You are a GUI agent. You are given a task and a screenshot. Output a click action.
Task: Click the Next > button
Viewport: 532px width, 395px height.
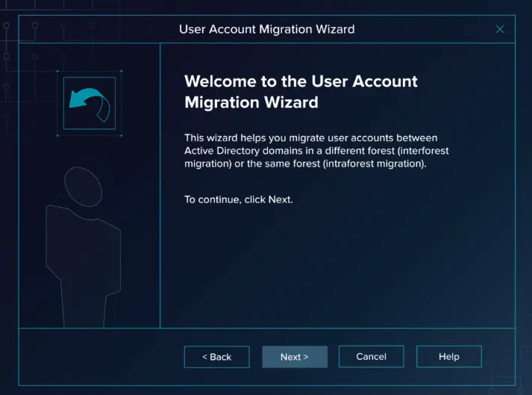[x=295, y=357]
